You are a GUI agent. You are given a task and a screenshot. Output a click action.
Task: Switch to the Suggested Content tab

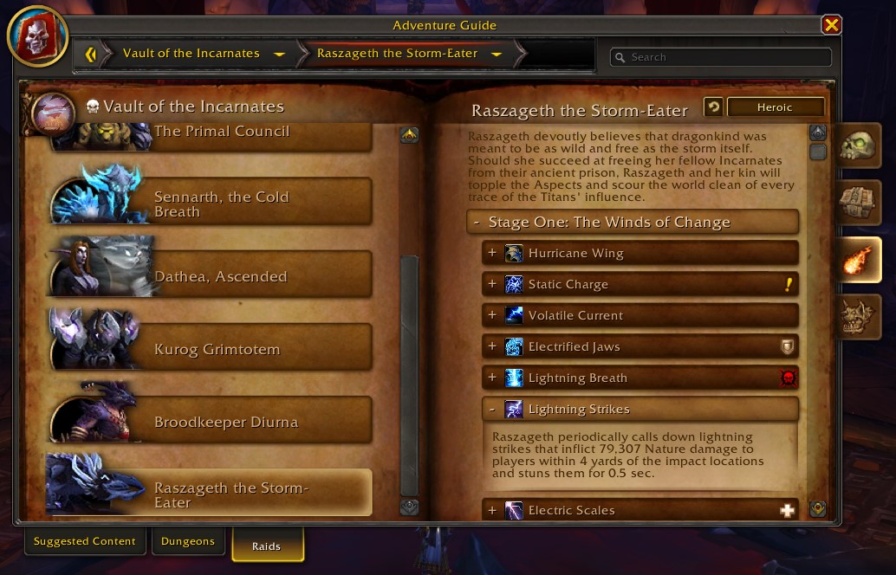pyautogui.click(x=85, y=540)
